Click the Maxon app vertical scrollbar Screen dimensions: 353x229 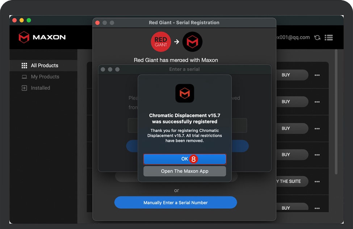pos(336,112)
